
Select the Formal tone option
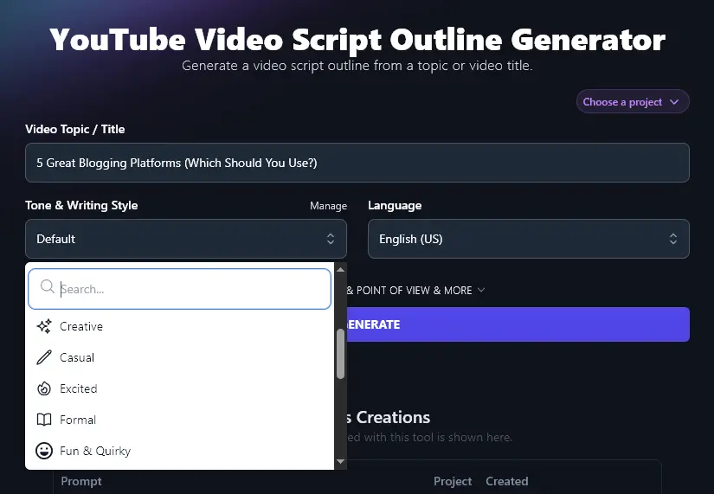[180, 420]
